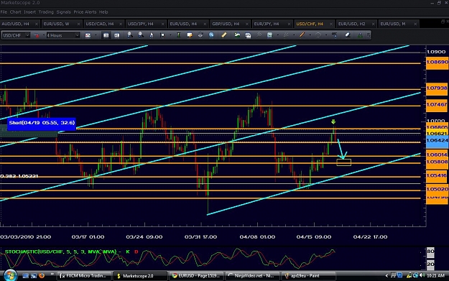This screenshot has width=449, height=281.
Task: Click the green arrow marker above the last candle
Action: [x=333, y=122]
